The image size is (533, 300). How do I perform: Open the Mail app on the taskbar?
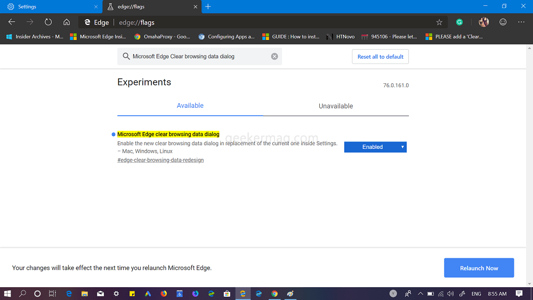pos(100,294)
